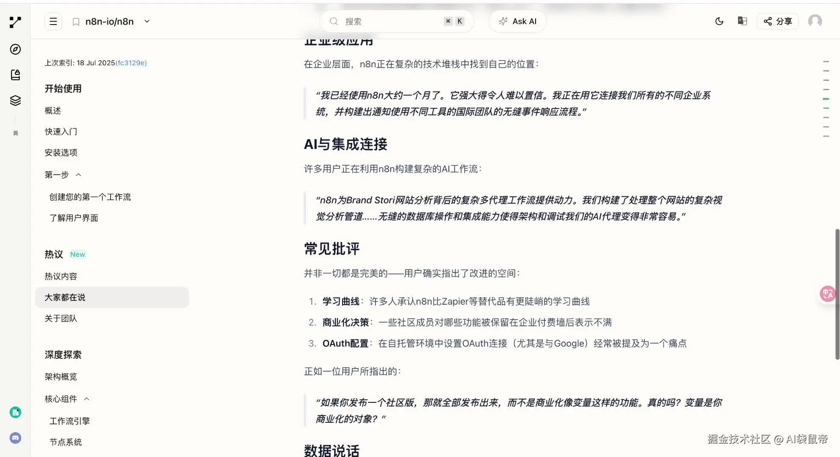Click the 分享 share button
The width and height of the screenshot is (840, 457).
tap(777, 21)
